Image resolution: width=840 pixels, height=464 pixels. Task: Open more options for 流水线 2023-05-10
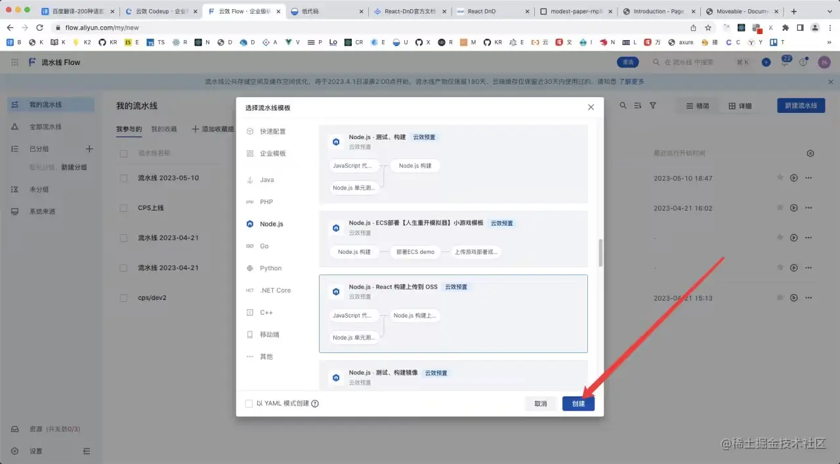809,178
